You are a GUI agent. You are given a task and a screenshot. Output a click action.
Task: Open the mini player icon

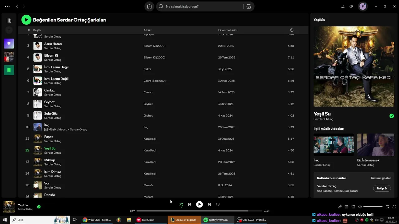pyautogui.click(x=387, y=207)
